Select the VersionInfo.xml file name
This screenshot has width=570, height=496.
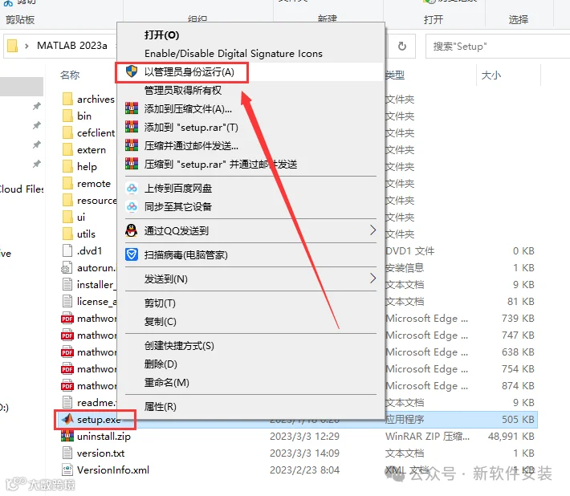(113, 470)
